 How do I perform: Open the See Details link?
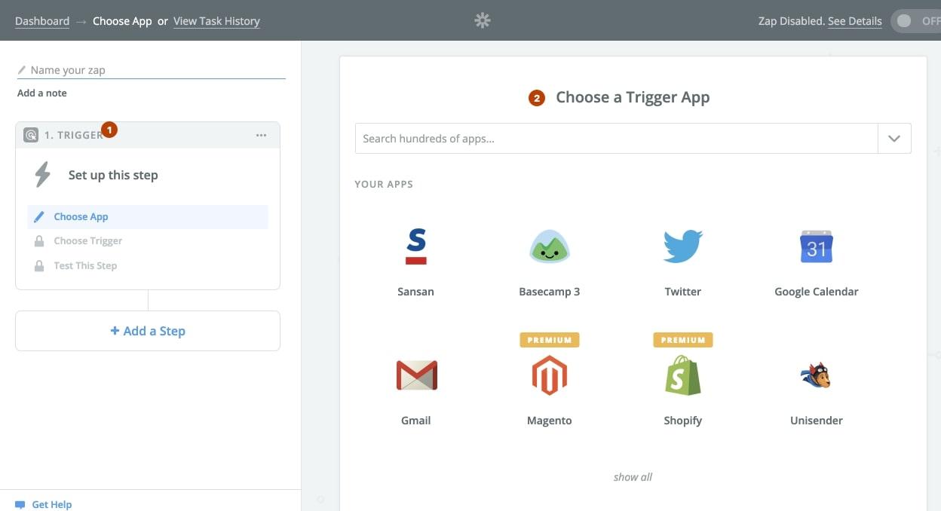point(855,21)
